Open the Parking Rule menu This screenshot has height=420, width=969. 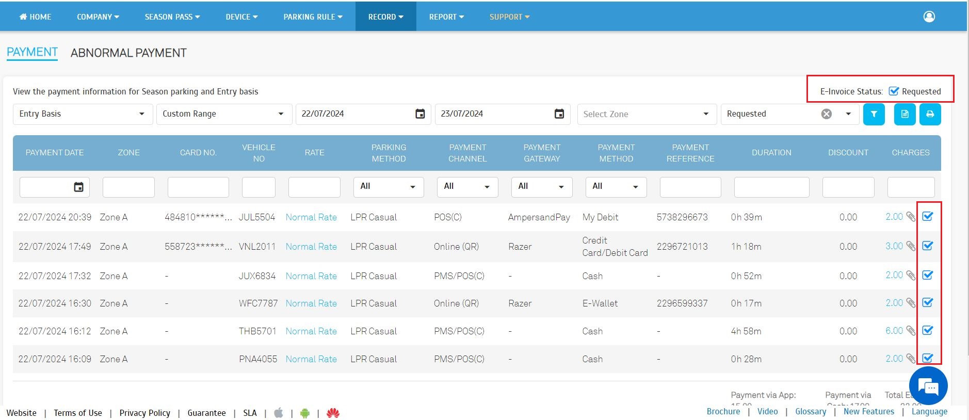[x=313, y=17]
